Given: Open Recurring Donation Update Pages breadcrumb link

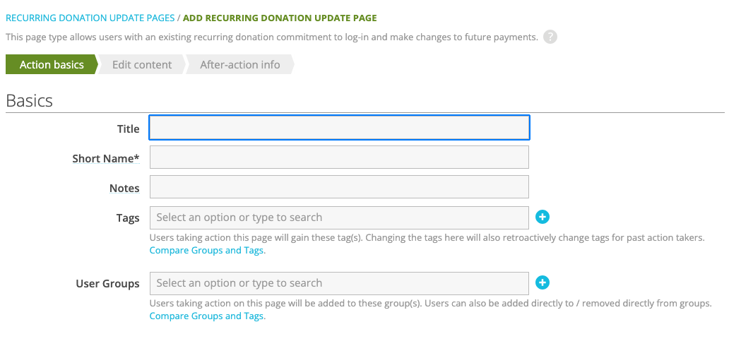Looking at the screenshot, I should click(90, 18).
